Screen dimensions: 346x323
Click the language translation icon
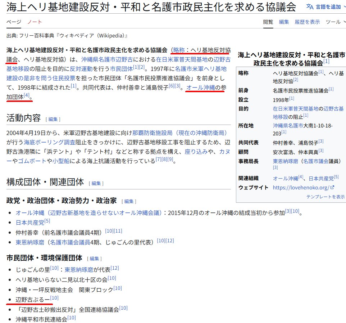tap(310, 7)
